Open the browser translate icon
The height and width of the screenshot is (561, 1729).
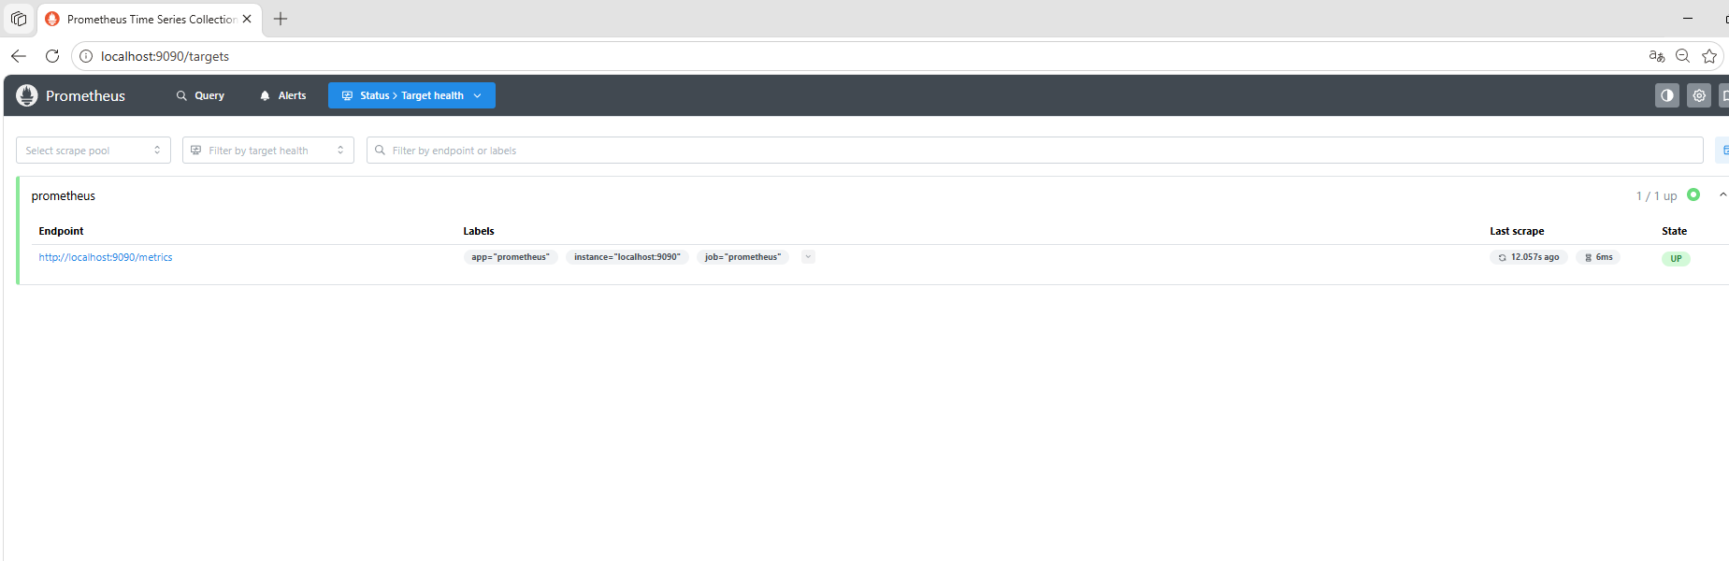(1657, 56)
